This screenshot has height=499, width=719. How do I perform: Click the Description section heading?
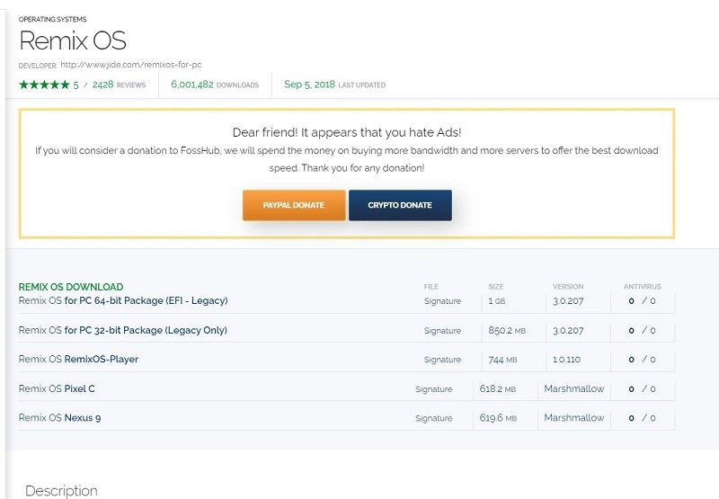pos(61,491)
